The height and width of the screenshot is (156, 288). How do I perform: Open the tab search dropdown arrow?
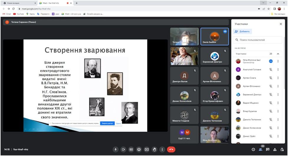pyautogui.click(x=263, y=3)
